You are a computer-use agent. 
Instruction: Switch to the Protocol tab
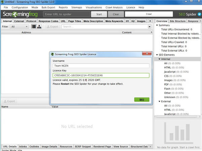[31, 21]
